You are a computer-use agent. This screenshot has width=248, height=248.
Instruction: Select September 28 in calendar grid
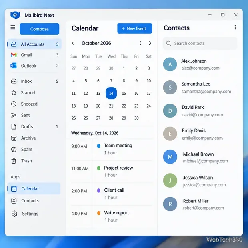click(x=86, y=68)
